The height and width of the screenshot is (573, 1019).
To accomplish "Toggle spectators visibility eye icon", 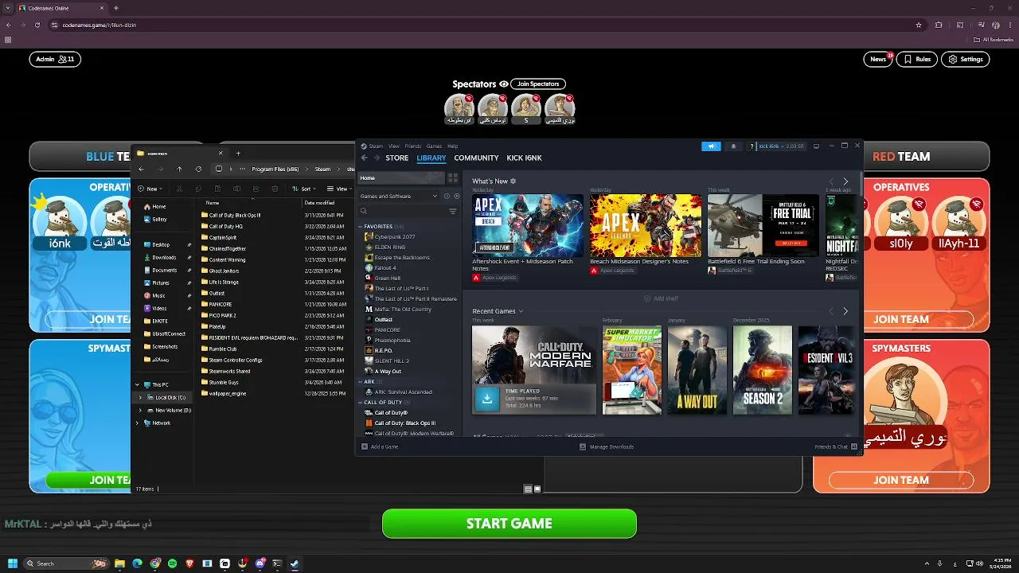I will pyautogui.click(x=503, y=84).
